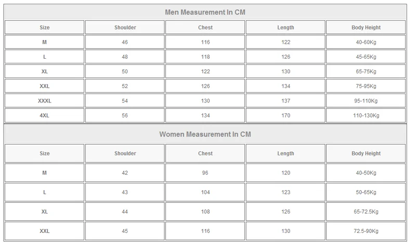Select the length value 170 cell
Screen dimensions: 416x251
(285, 115)
